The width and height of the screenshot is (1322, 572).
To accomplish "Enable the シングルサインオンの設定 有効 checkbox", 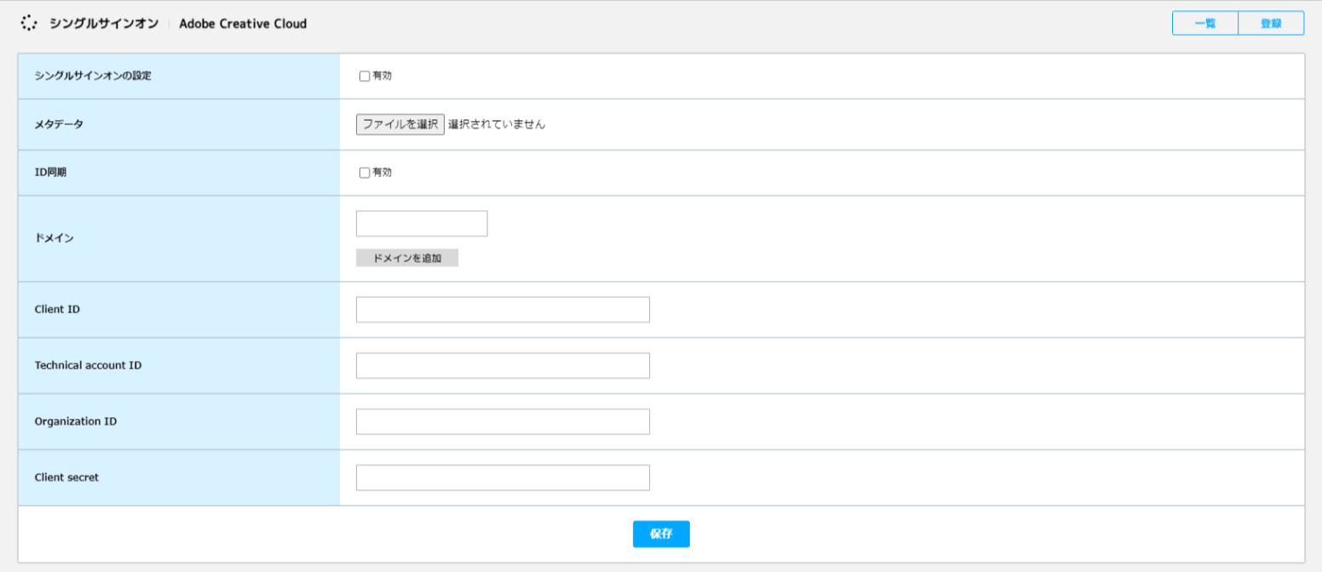I will (x=365, y=75).
